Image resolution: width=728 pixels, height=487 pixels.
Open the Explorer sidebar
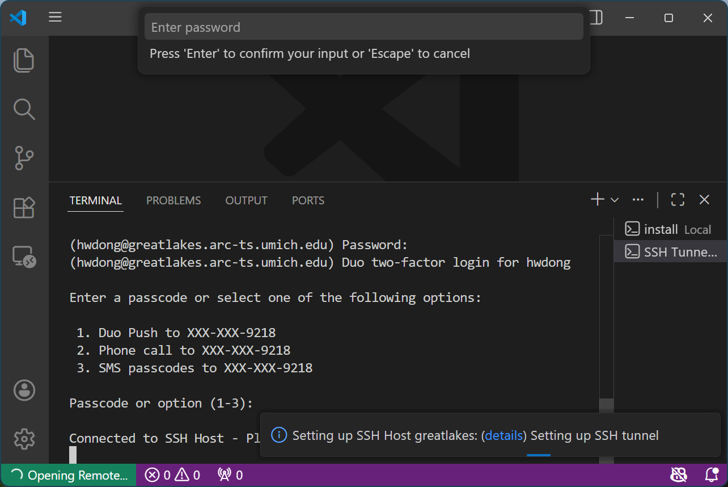click(24, 60)
